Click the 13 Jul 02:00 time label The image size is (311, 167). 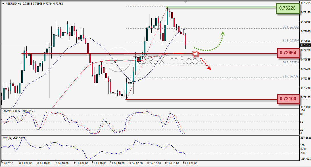coord(190,163)
